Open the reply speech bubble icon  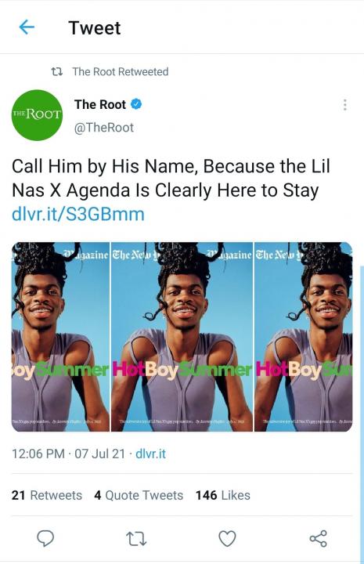click(45, 538)
